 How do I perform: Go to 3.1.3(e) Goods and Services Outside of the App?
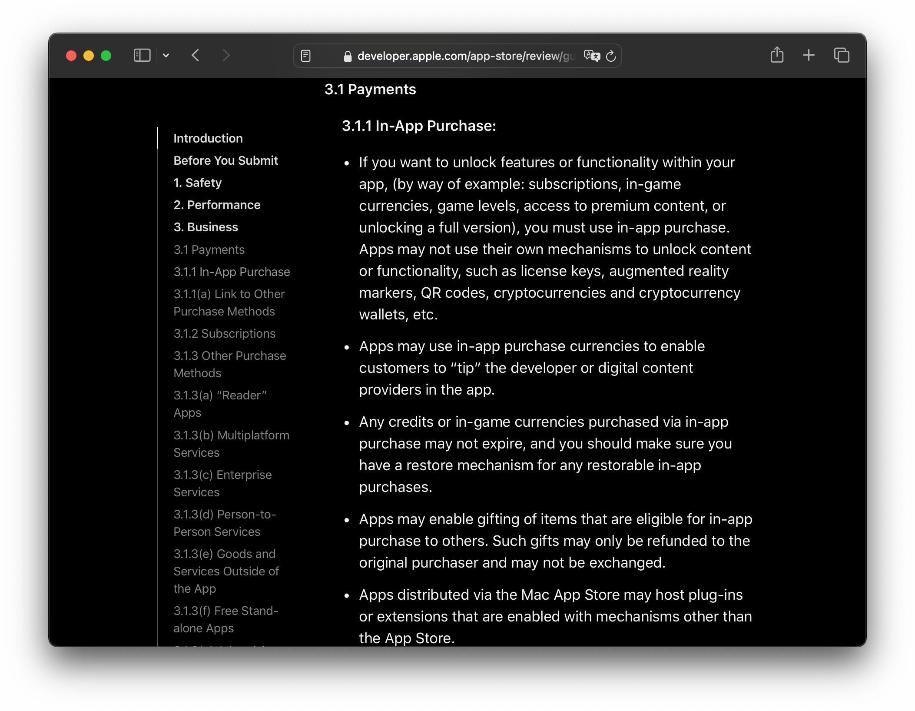pos(226,571)
